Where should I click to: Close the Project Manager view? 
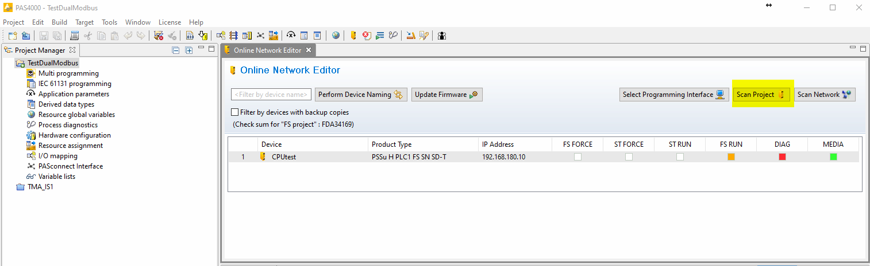pos(72,50)
